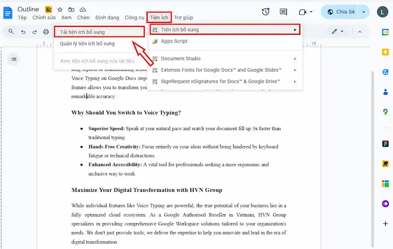Show the document outline panel
Image resolution: width=393 pixels, height=249 pixels.
pos(14,59)
